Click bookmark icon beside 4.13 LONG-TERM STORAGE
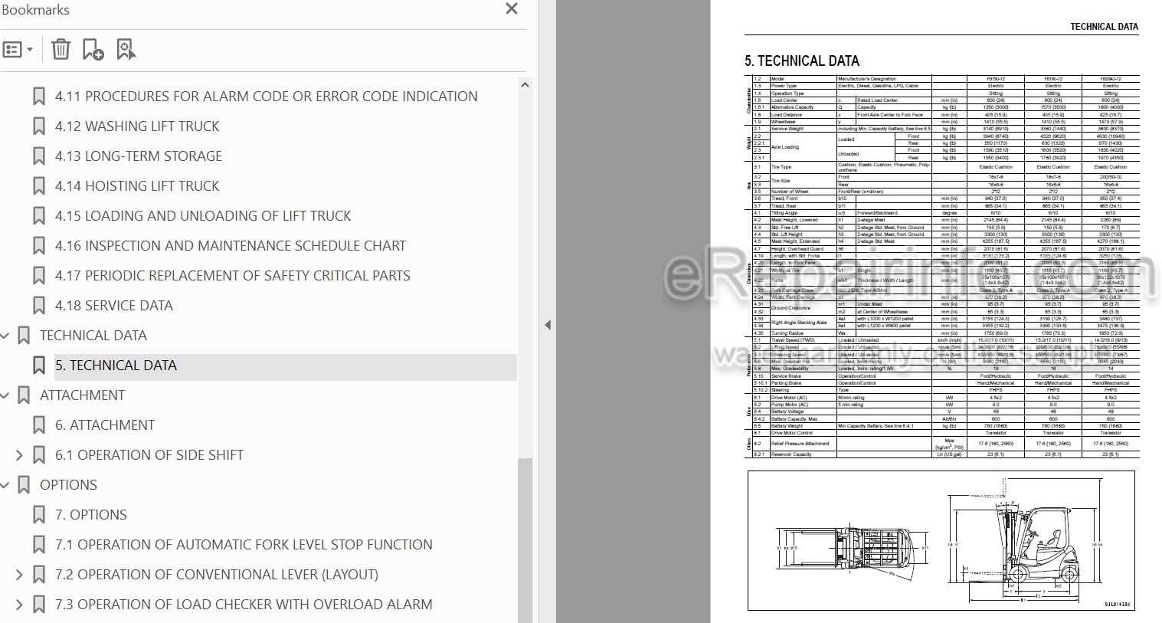1162x623 pixels. pos(38,156)
